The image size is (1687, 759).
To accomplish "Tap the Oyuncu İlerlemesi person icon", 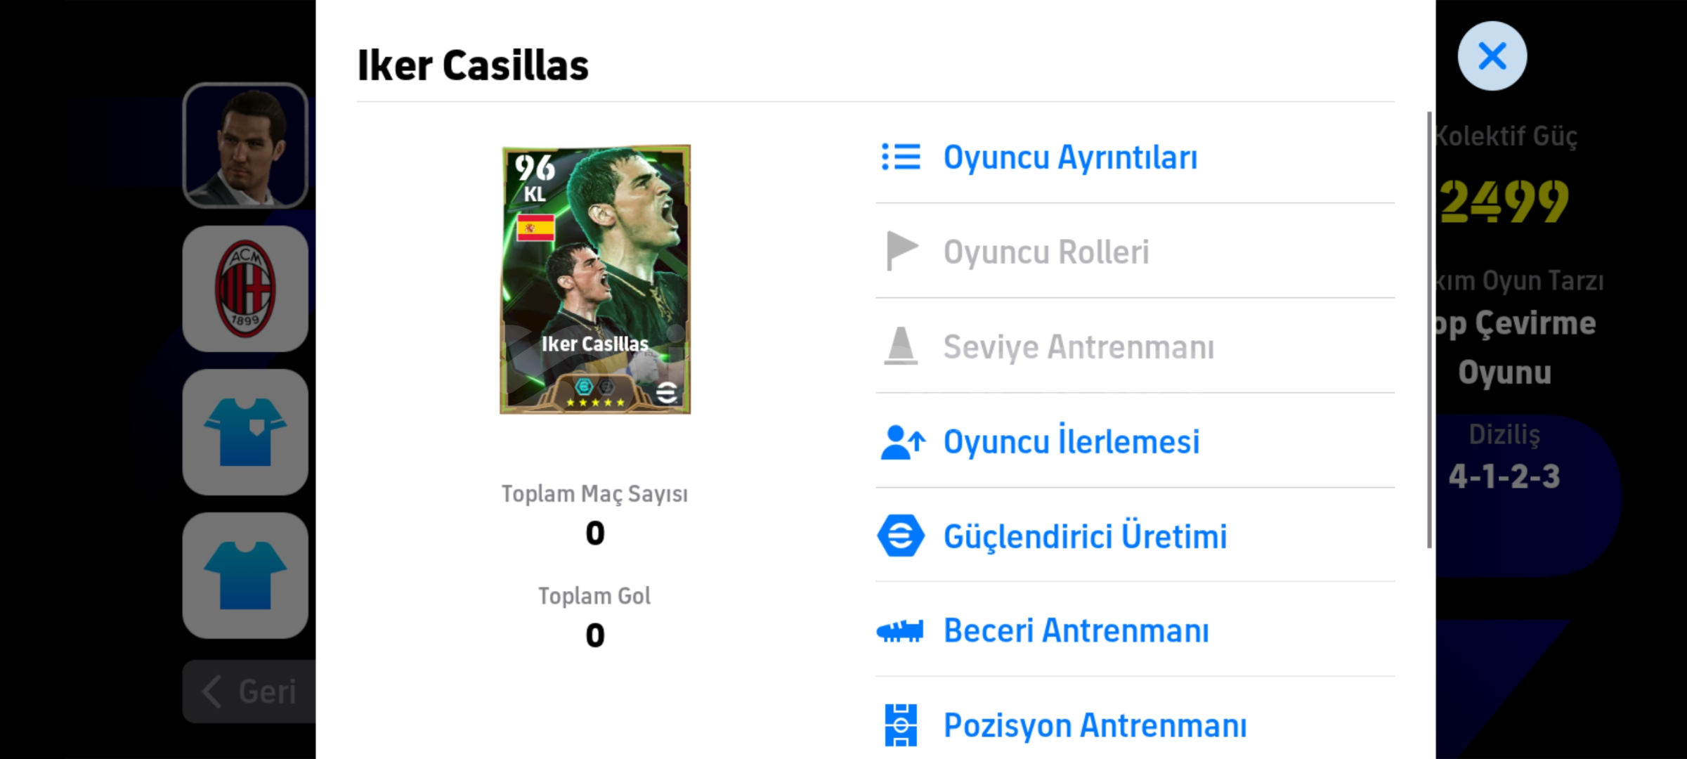I will click(902, 442).
